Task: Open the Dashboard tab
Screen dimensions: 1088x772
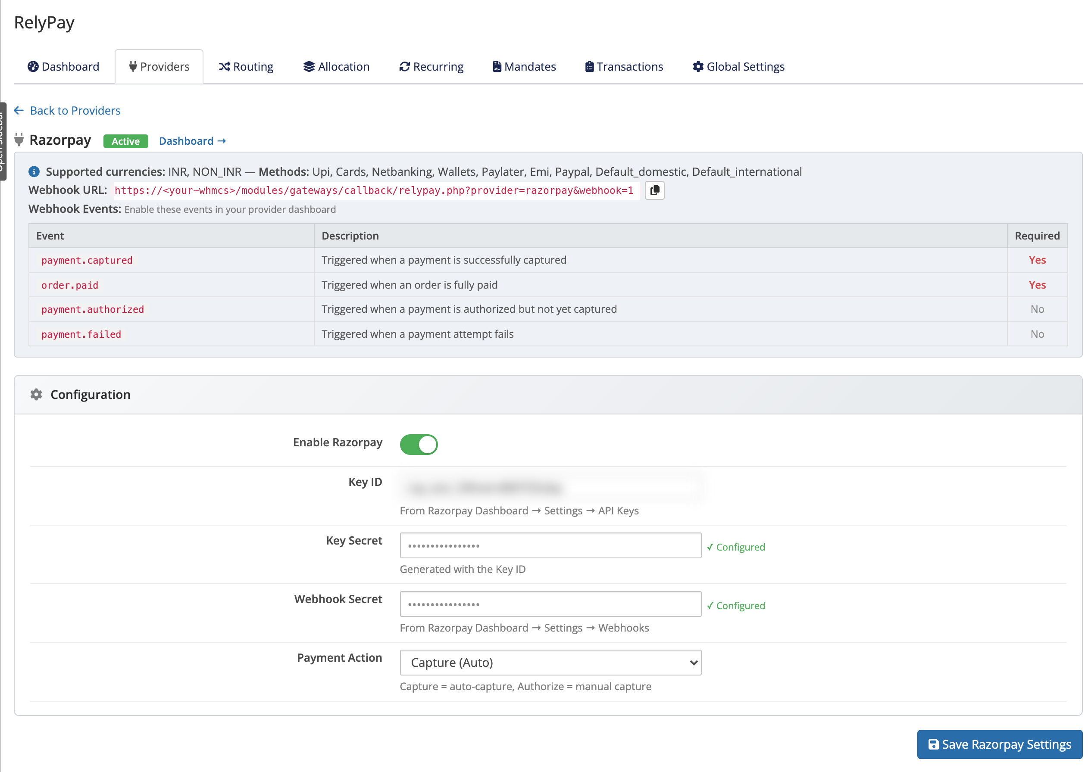Action: [x=64, y=66]
